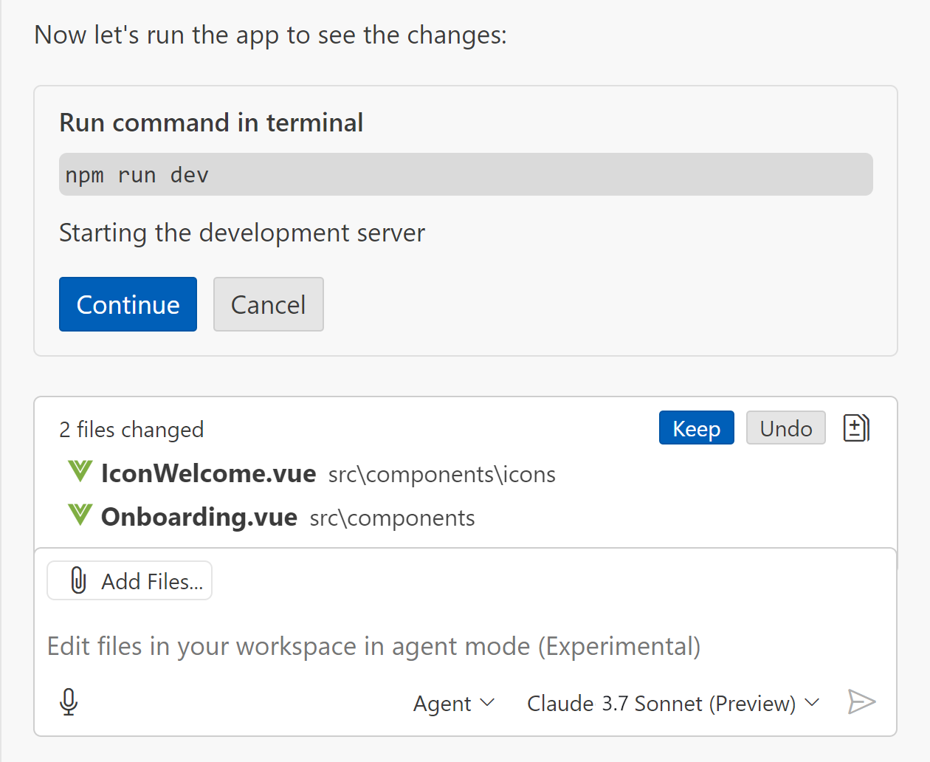The width and height of the screenshot is (930, 762).
Task: Open IconWelcome.vue from changed files
Action: click(209, 473)
